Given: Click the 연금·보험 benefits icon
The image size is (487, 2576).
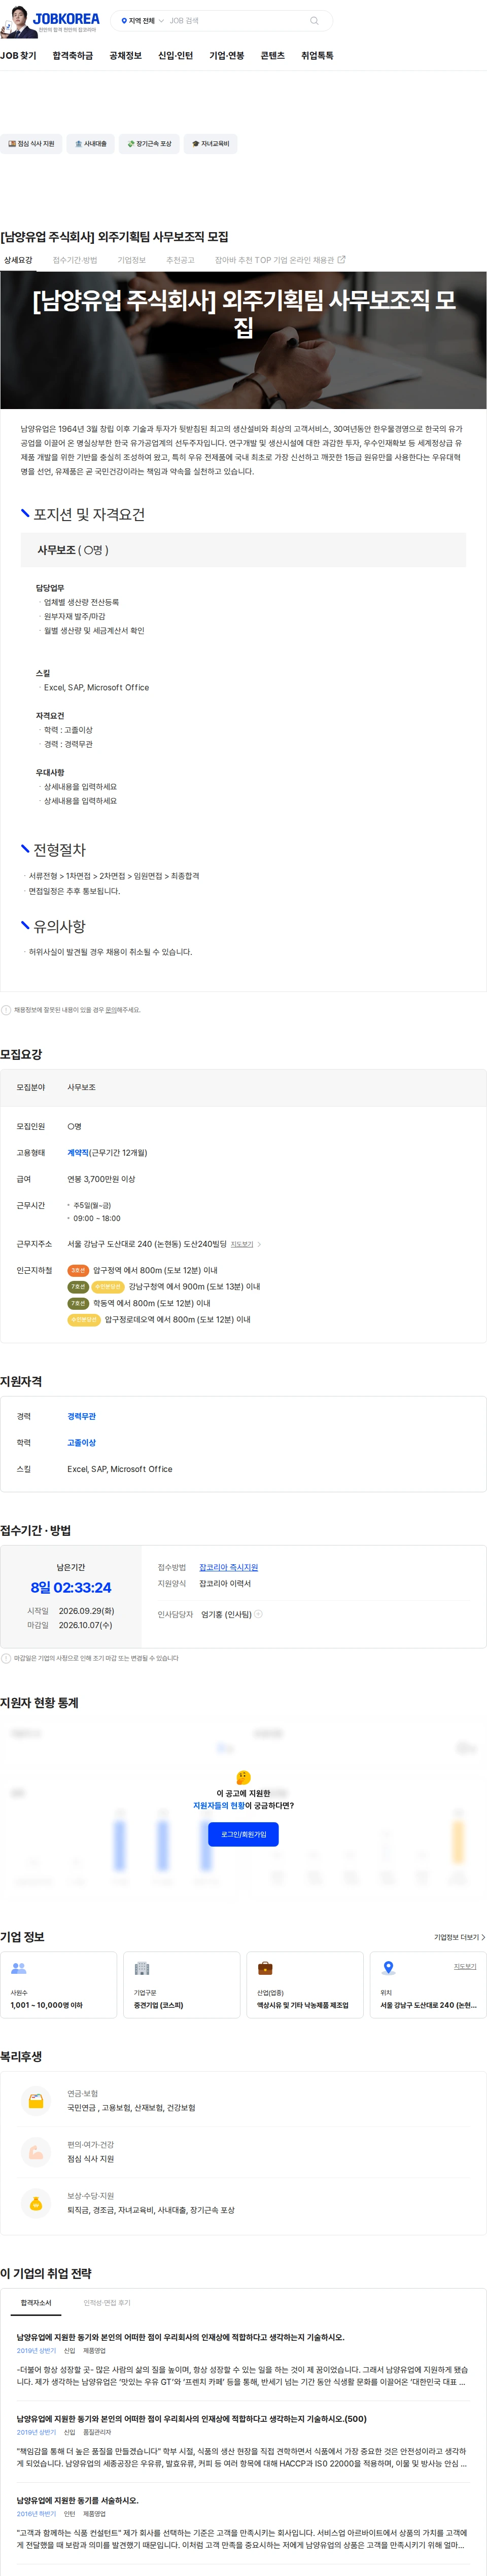Looking at the screenshot, I should tap(36, 2101).
